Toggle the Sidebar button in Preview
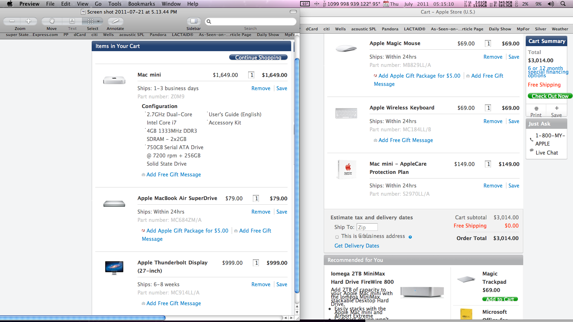 (x=194, y=21)
